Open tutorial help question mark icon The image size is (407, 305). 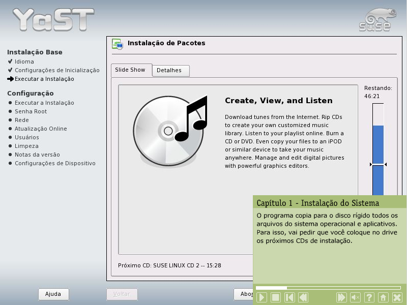click(369, 297)
